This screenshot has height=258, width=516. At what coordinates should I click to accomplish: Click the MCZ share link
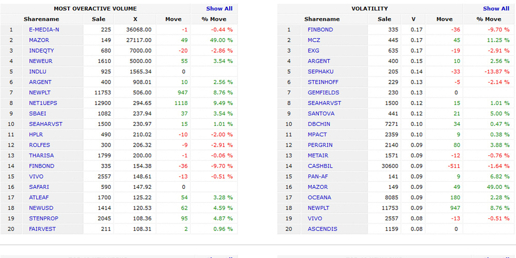tap(314, 40)
